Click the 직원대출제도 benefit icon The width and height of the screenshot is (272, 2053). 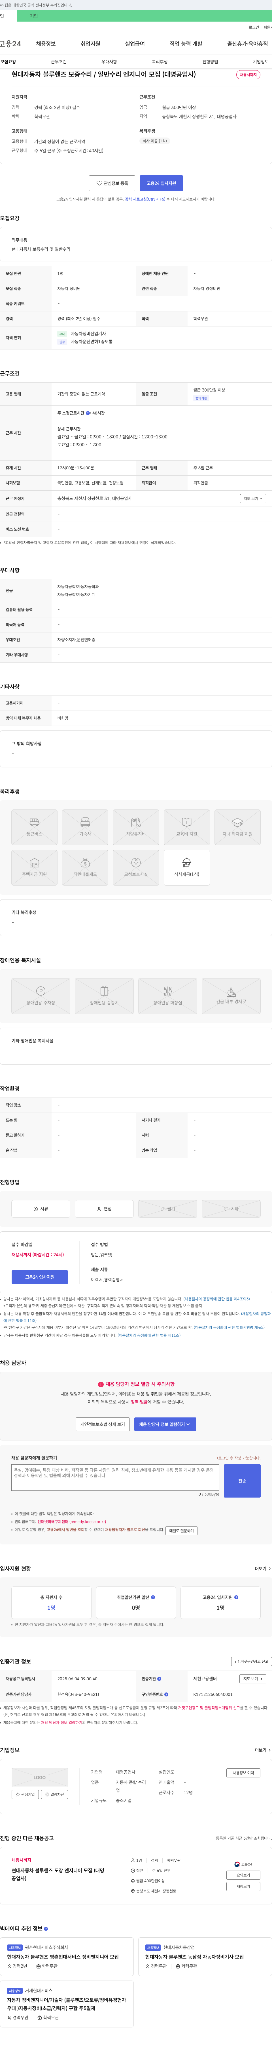click(x=85, y=868)
